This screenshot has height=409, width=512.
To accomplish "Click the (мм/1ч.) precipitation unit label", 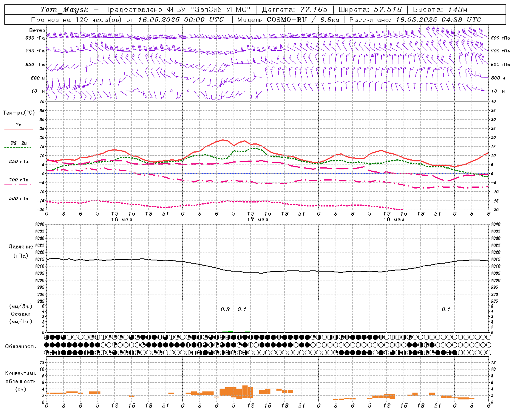I will [x=21, y=322].
